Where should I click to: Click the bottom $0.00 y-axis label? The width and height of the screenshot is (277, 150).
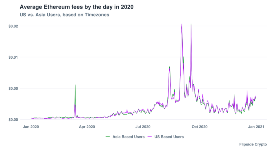pyautogui.click(x=13, y=120)
